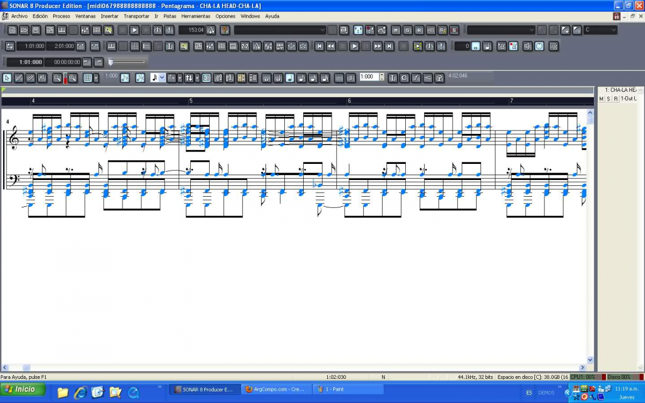This screenshot has width=645, height=403.
Task: Toggle the dotted note button
Action: pyautogui.click(x=339, y=78)
